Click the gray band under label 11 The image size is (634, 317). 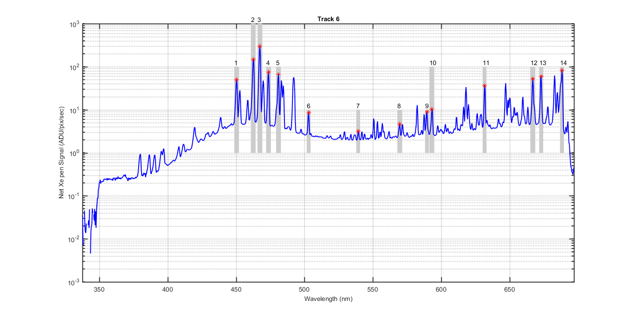484,110
